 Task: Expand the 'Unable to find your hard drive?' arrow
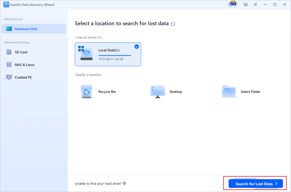pyautogui.click(x=124, y=183)
